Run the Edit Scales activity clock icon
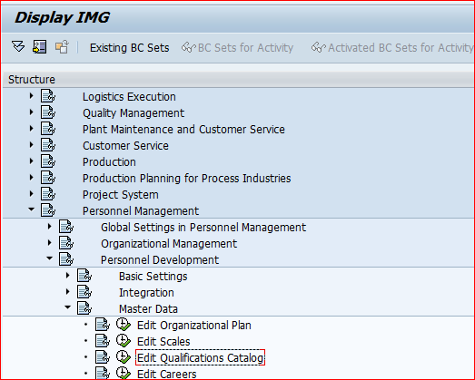Viewport: 475px width, 380px height. [x=124, y=341]
